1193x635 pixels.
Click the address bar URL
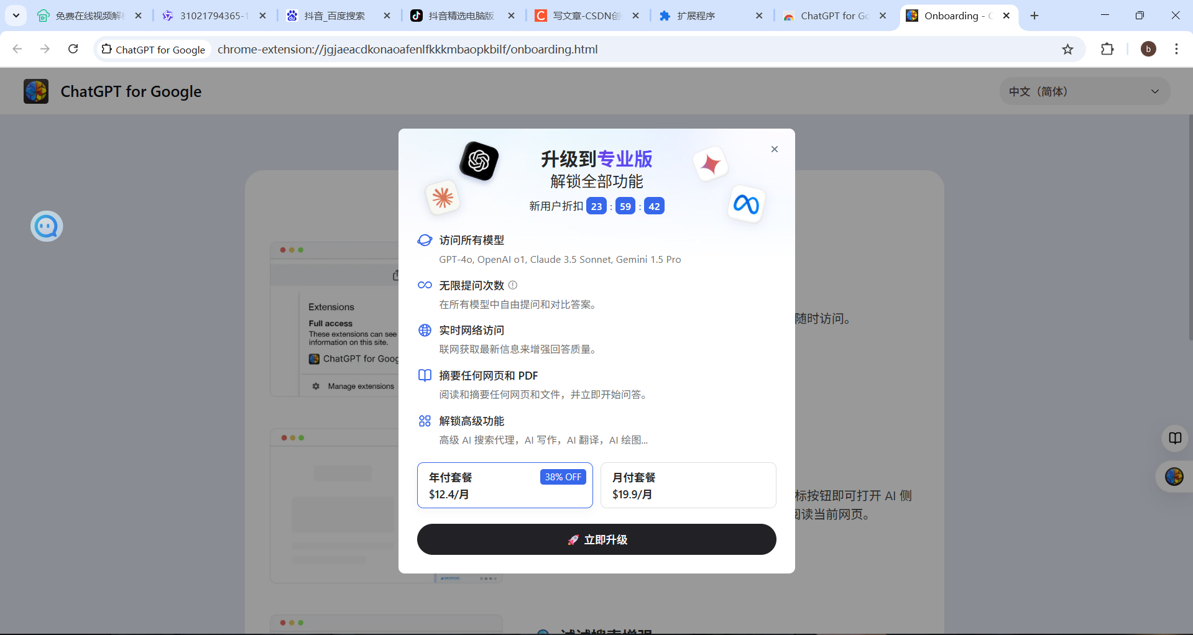[407, 49]
